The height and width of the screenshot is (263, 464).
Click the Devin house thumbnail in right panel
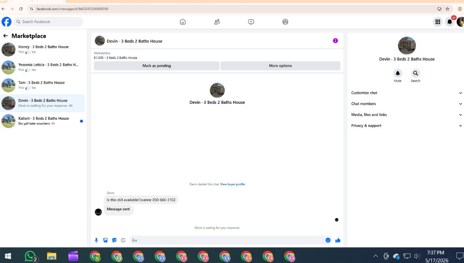click(x=407, y=45)
